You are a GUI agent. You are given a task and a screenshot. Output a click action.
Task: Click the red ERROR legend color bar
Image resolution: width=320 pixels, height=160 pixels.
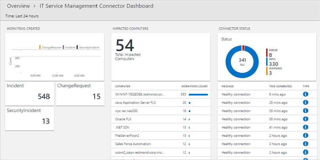[267, 52]
